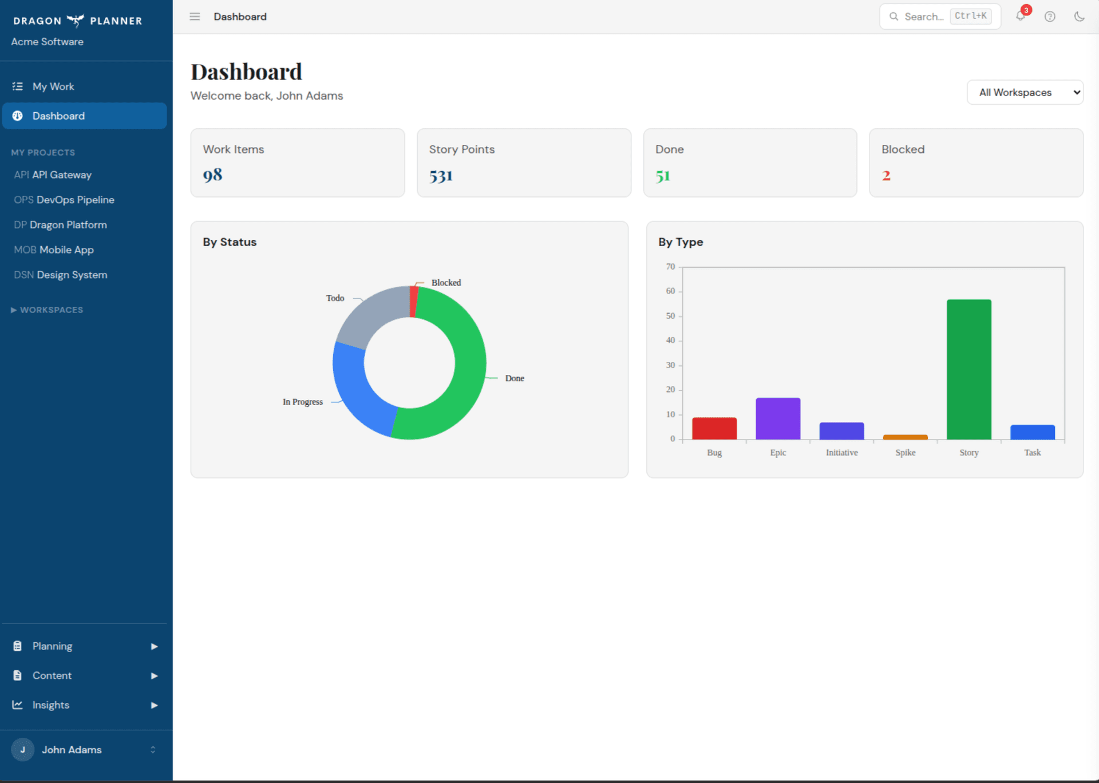Open the notifications bell icon
Screen dimensions: 1099x783
1021,17
